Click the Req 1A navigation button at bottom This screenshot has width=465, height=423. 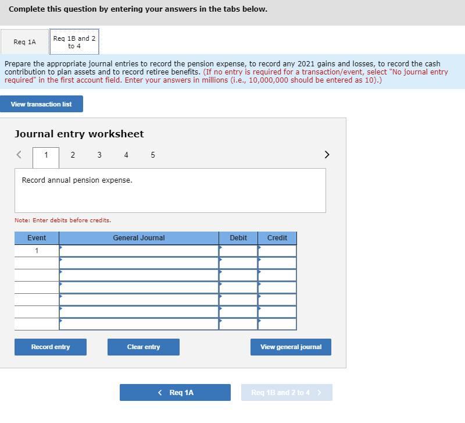[175, 392]
